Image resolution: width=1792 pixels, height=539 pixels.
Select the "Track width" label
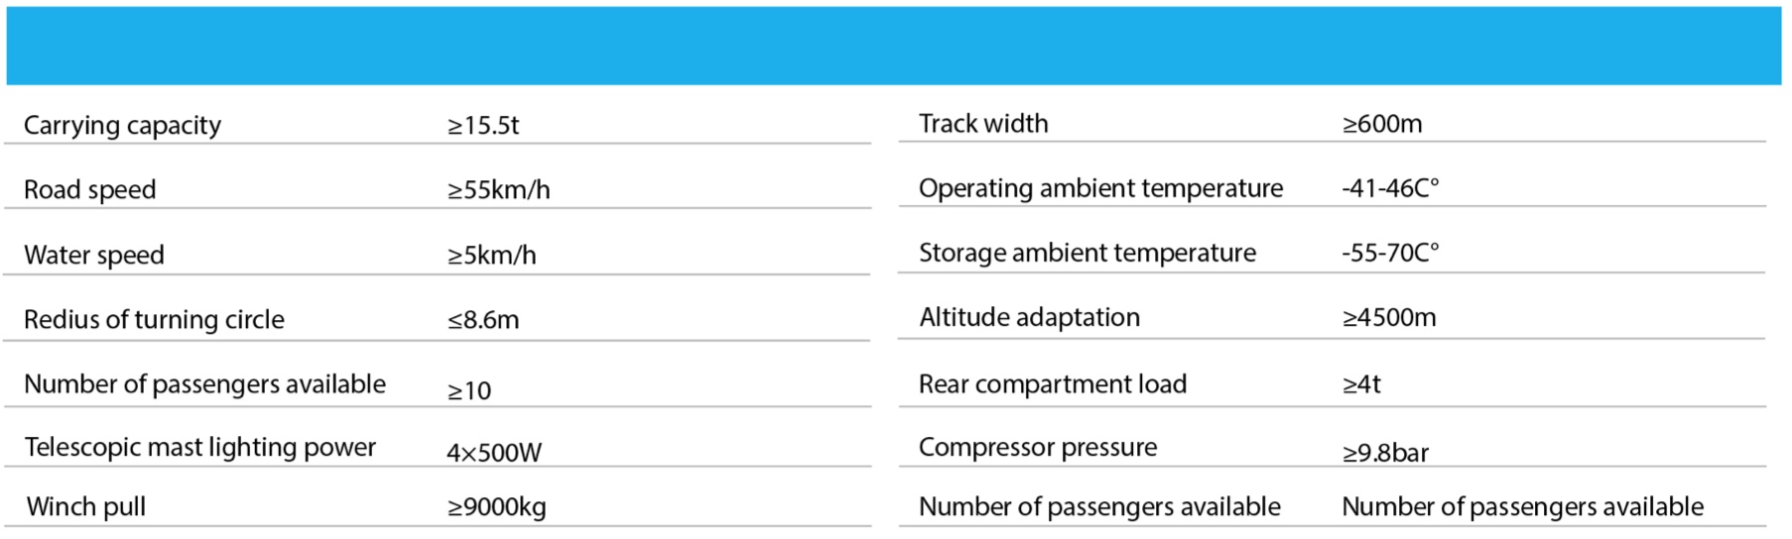pos(983,124)
